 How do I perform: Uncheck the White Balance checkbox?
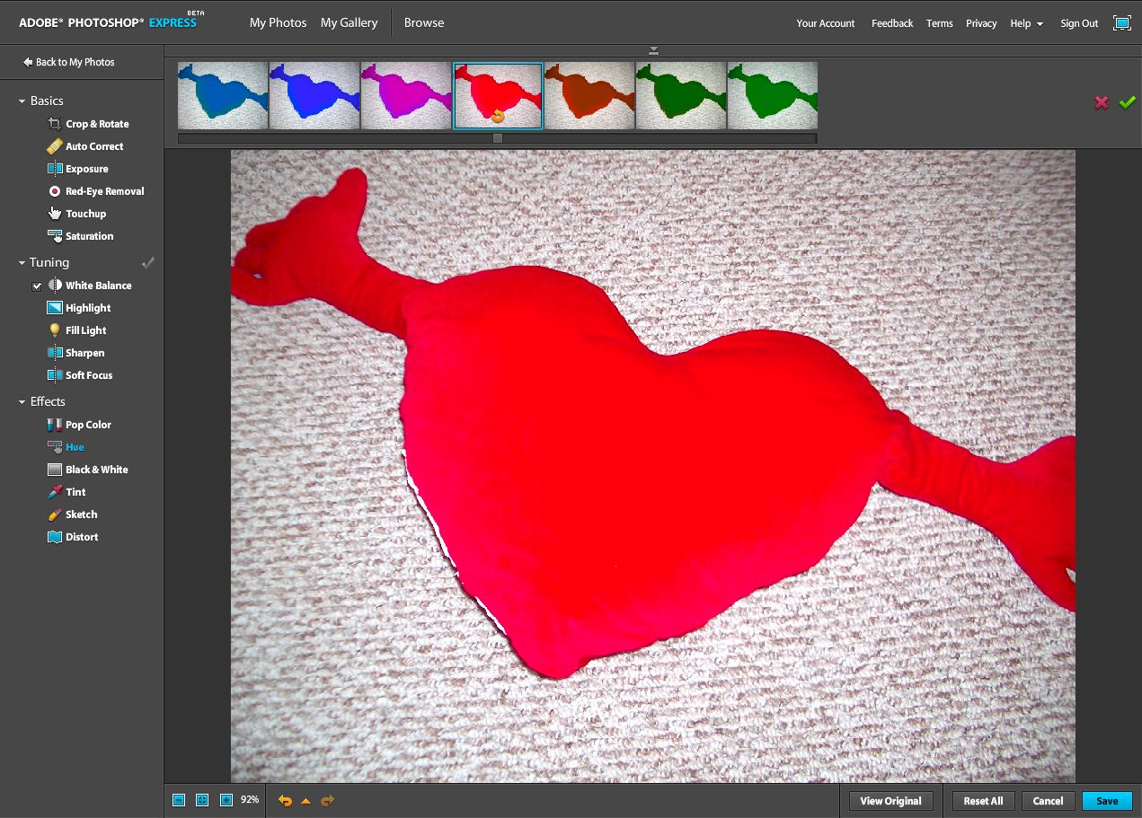tap(37, 286)
